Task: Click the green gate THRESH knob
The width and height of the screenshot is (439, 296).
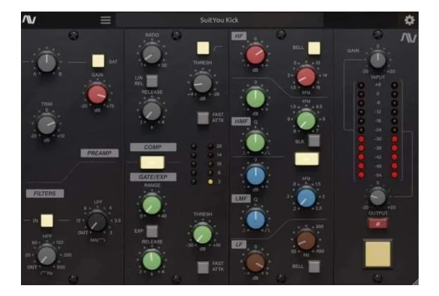Action: (203, 235)
